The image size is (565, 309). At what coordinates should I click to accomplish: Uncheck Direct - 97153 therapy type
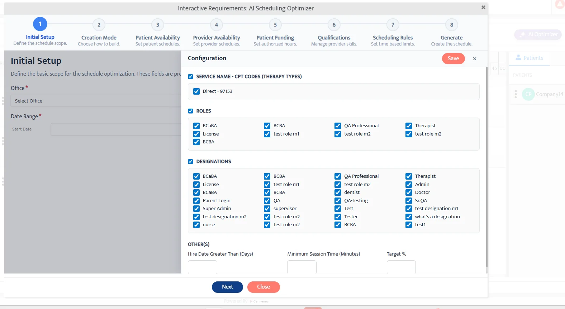(x=196, y=91)
